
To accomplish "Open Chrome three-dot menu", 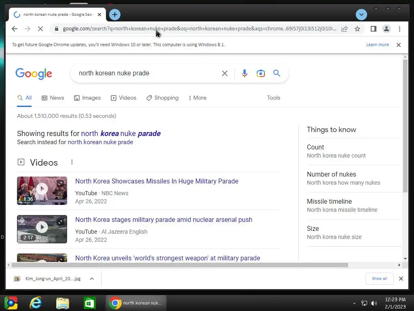I will coord(399,29).
